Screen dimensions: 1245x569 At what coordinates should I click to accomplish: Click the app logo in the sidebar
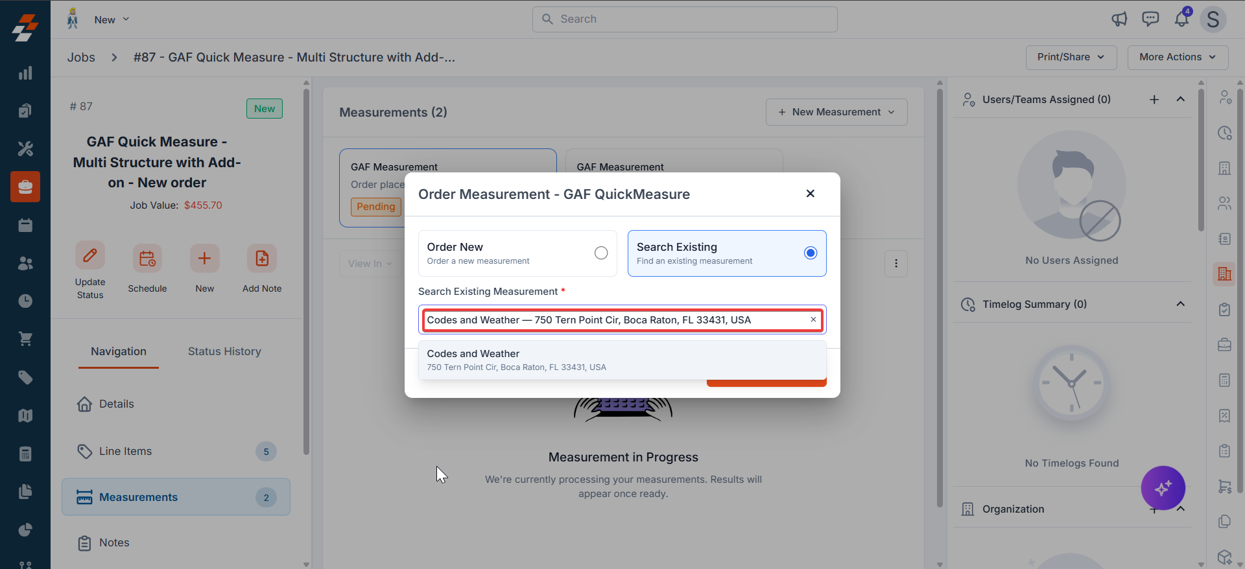[25, 27]
